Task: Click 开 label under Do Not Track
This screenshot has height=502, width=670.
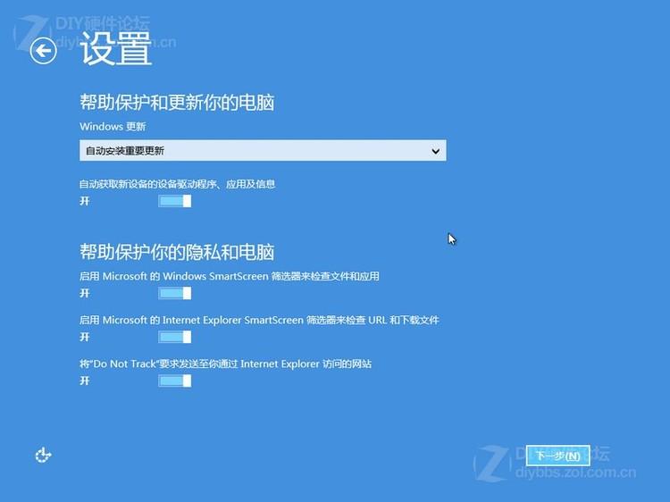Action: [x=85, y=381]
